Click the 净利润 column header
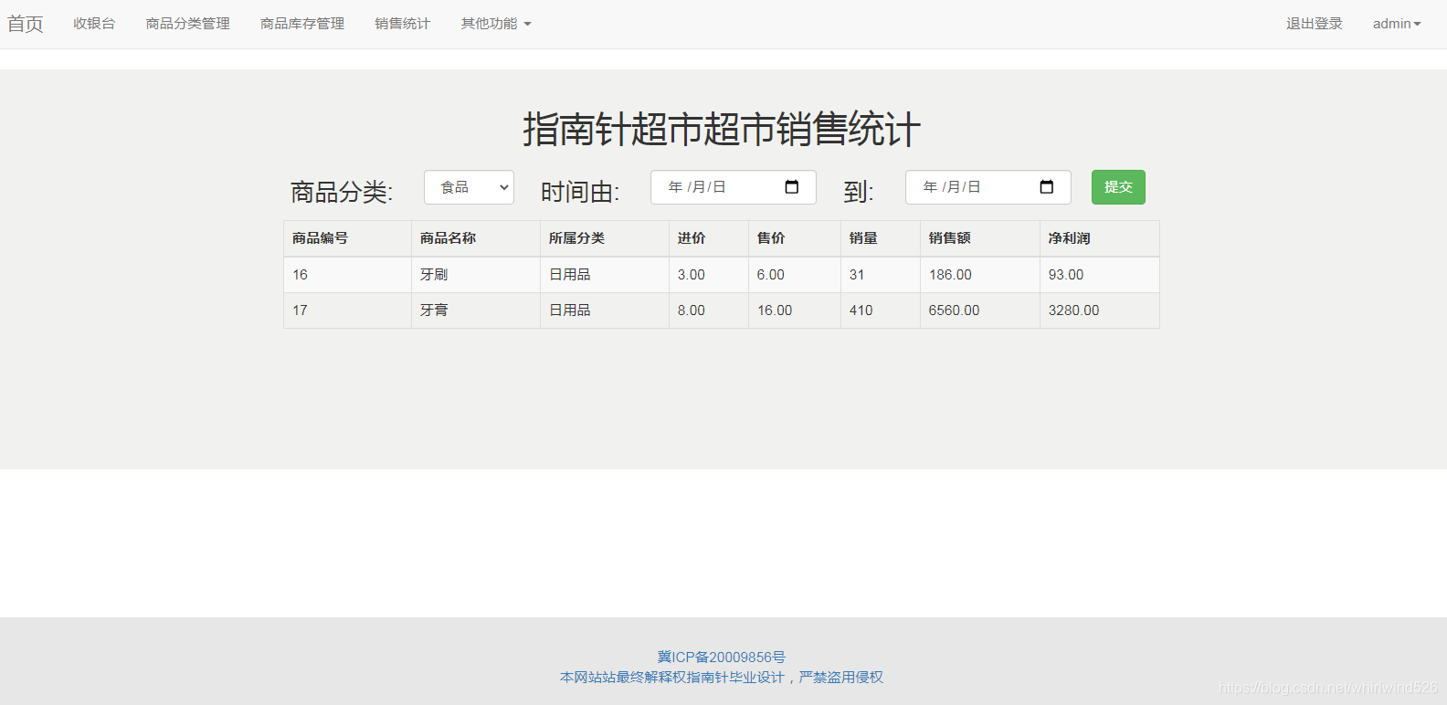 (1100, 238)
